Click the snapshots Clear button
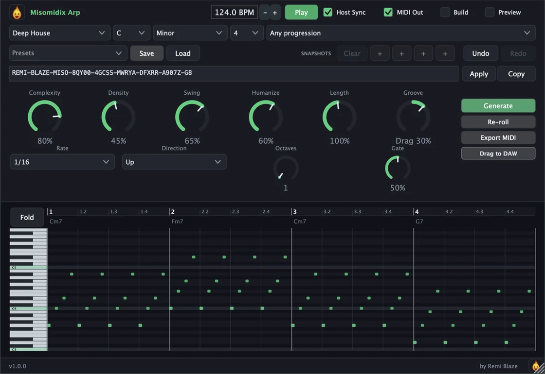545x374 pixels. pyautogui.click(x=352, y=53)
